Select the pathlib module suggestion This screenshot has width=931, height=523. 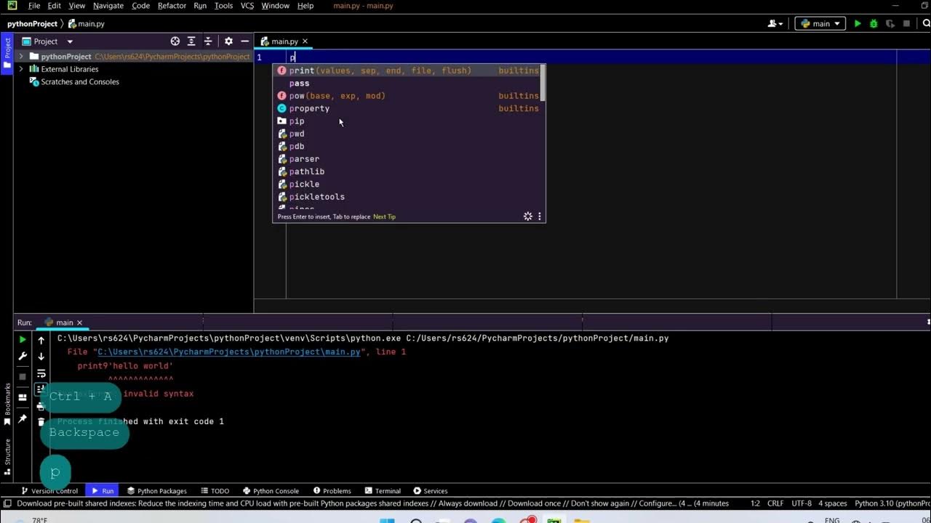[x=409, y=171]
